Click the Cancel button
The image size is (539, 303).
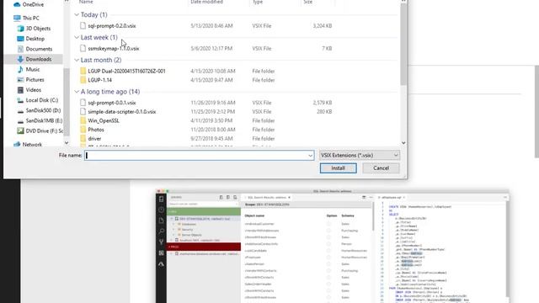coord(381,168)
